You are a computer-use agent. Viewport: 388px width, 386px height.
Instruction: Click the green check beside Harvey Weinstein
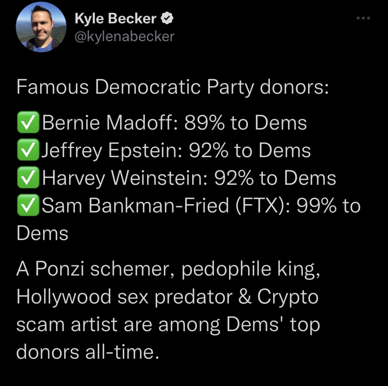(28, 178)
